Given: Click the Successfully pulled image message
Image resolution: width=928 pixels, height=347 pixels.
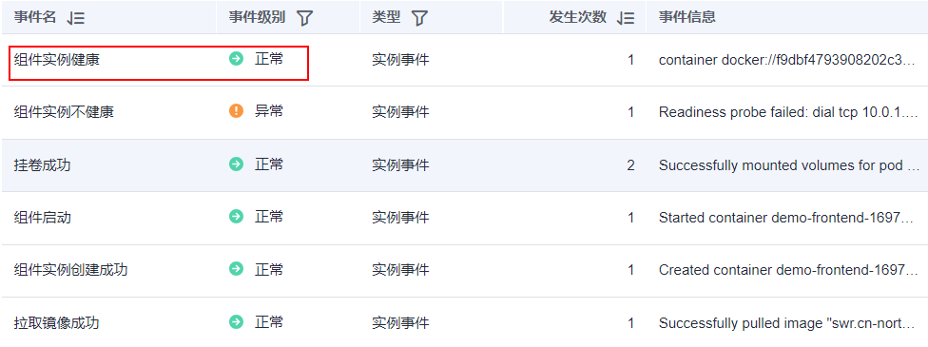Looking at the screenshot, I should pos(789,323).
